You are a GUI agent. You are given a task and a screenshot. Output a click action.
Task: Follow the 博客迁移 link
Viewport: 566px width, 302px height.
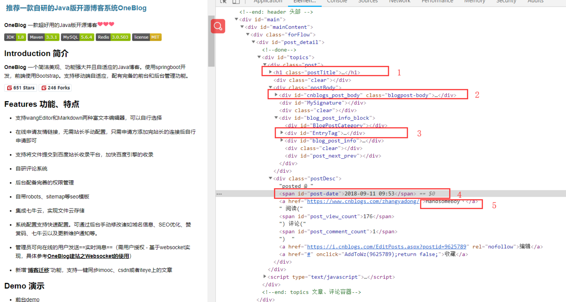pos(38,270)
